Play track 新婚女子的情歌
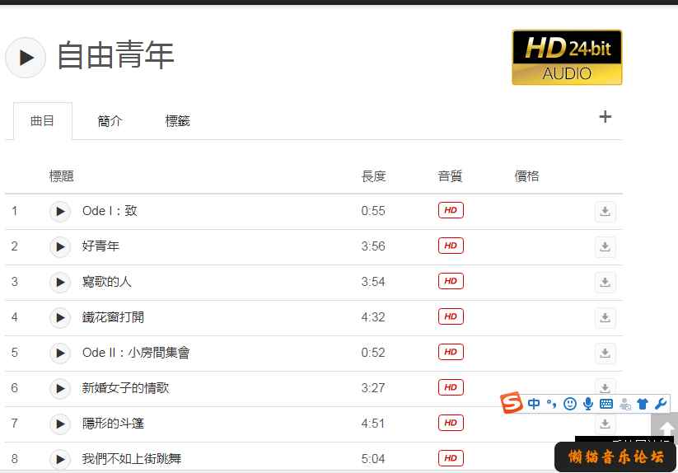 (x=60, y=388)
